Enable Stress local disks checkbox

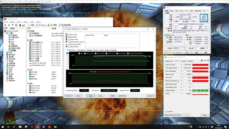[69, 44]
